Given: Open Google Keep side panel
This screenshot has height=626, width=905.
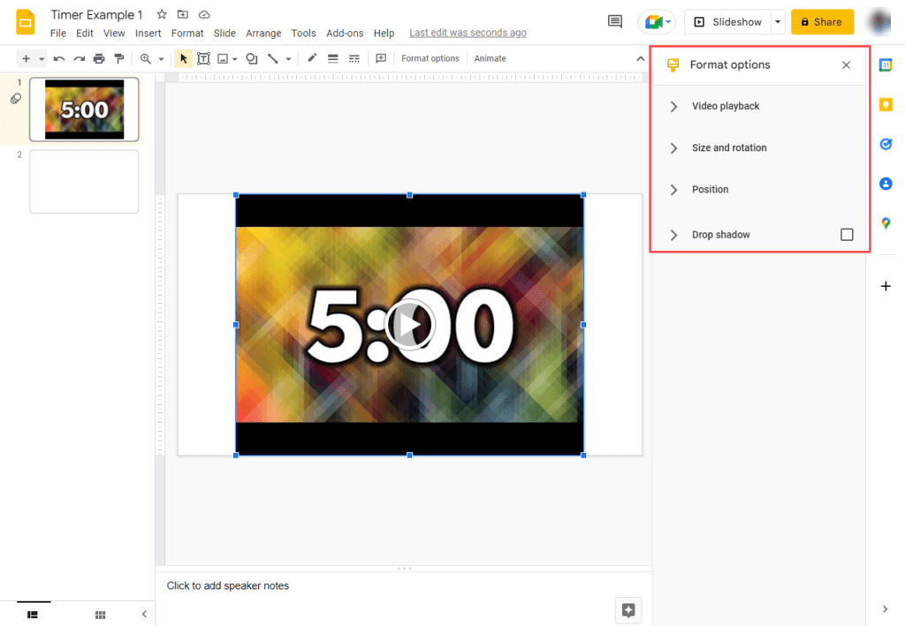Looking at the screenshot, I should click(x=886, y=104).
